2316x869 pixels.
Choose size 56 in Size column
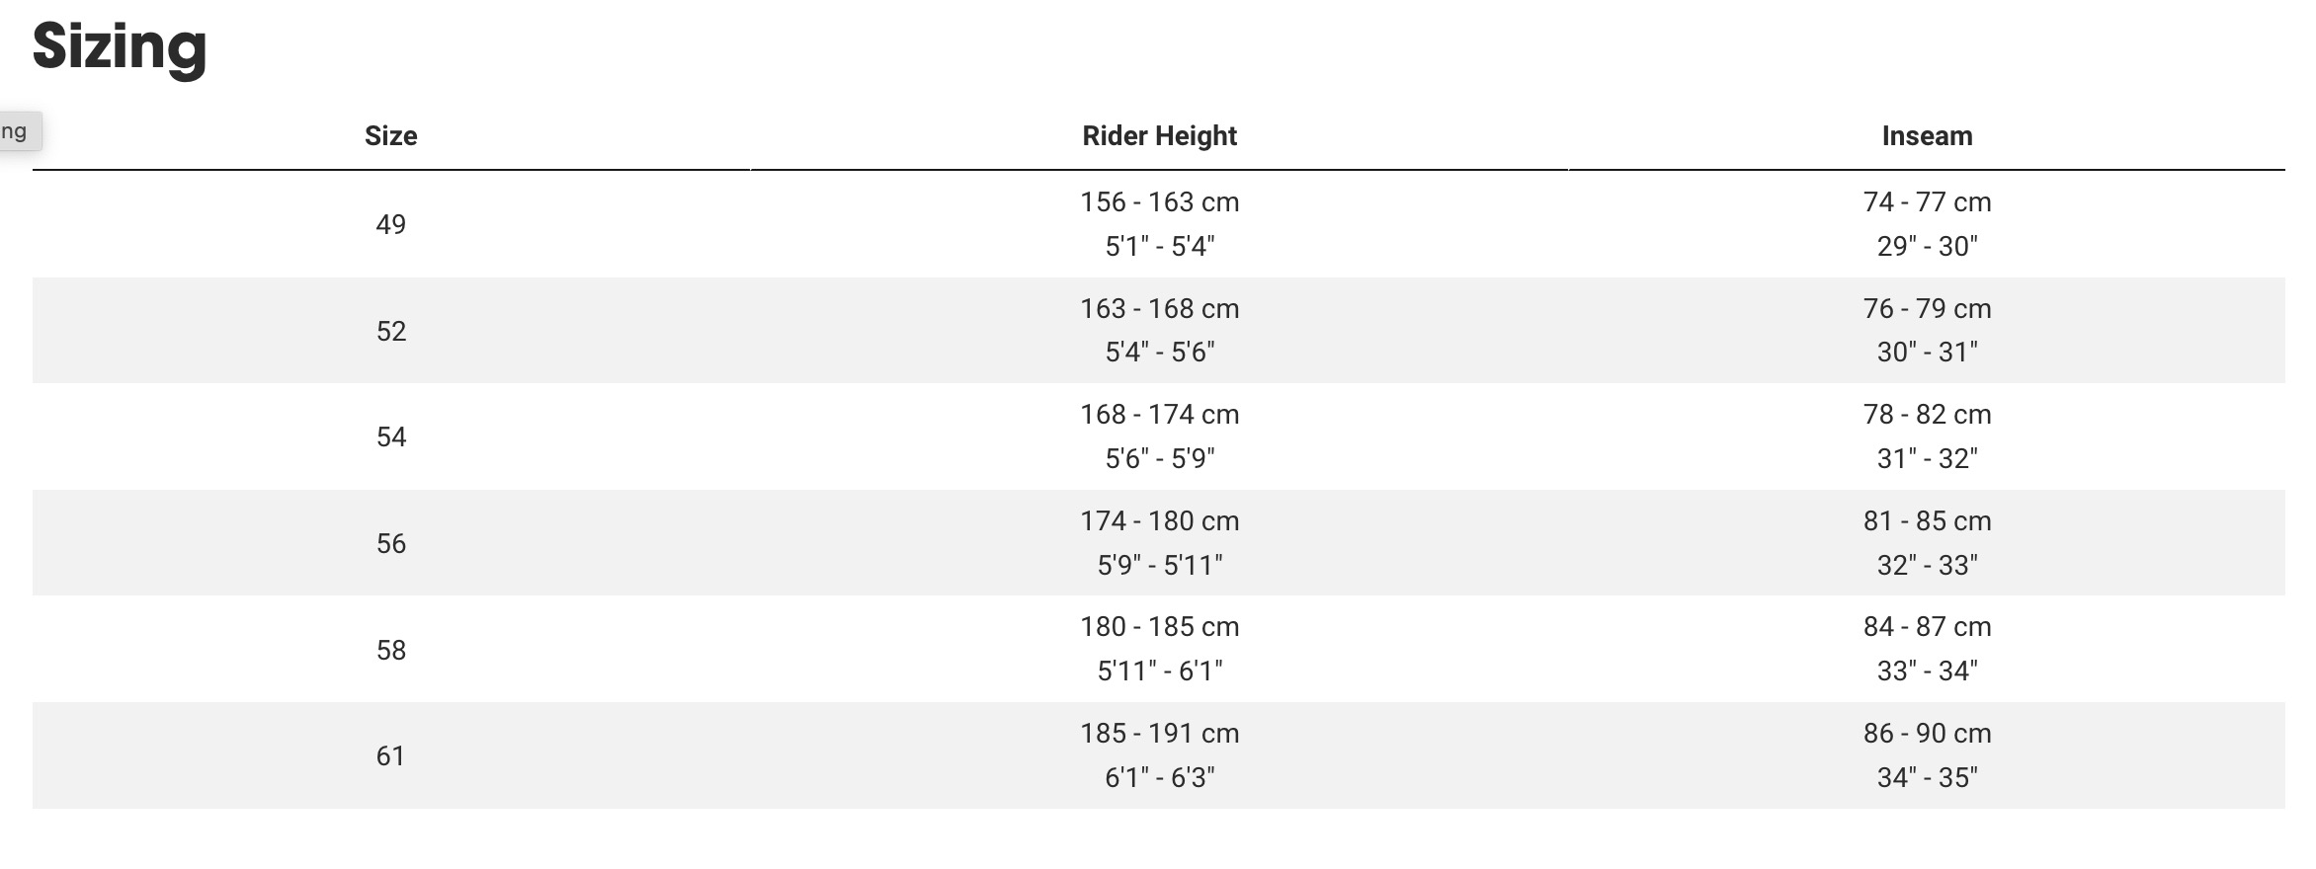click(x=390, y=543)
